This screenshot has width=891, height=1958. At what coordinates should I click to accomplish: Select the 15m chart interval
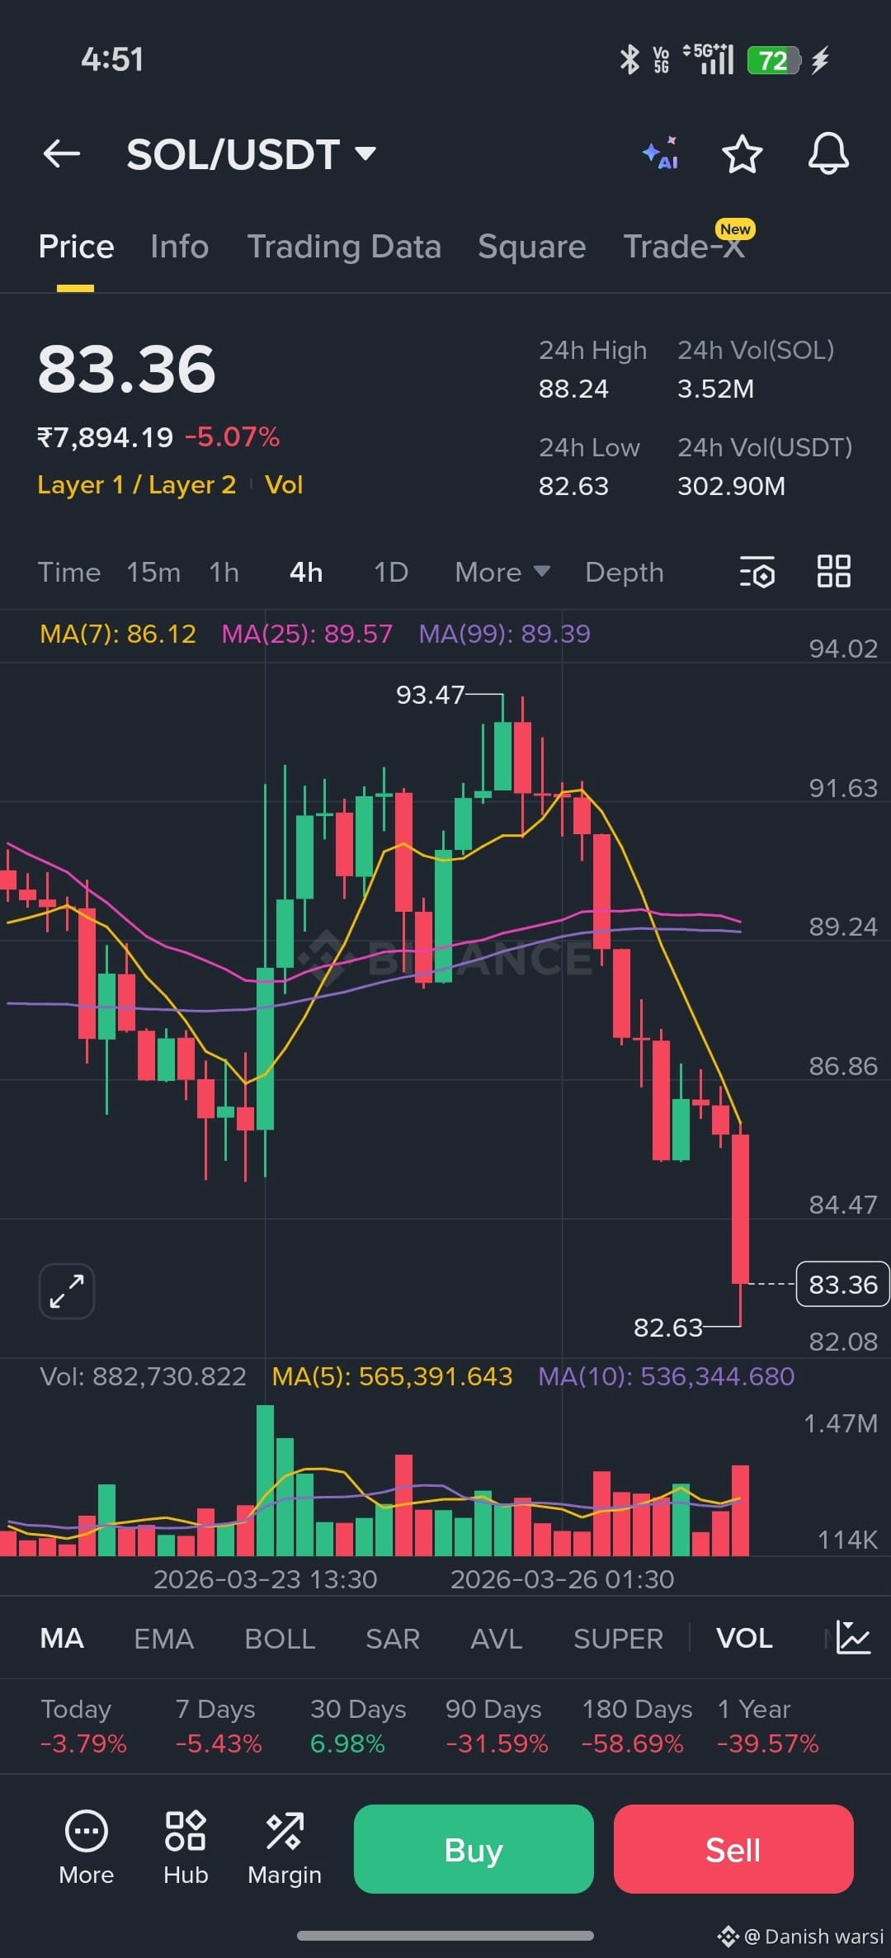coord(153,572)
